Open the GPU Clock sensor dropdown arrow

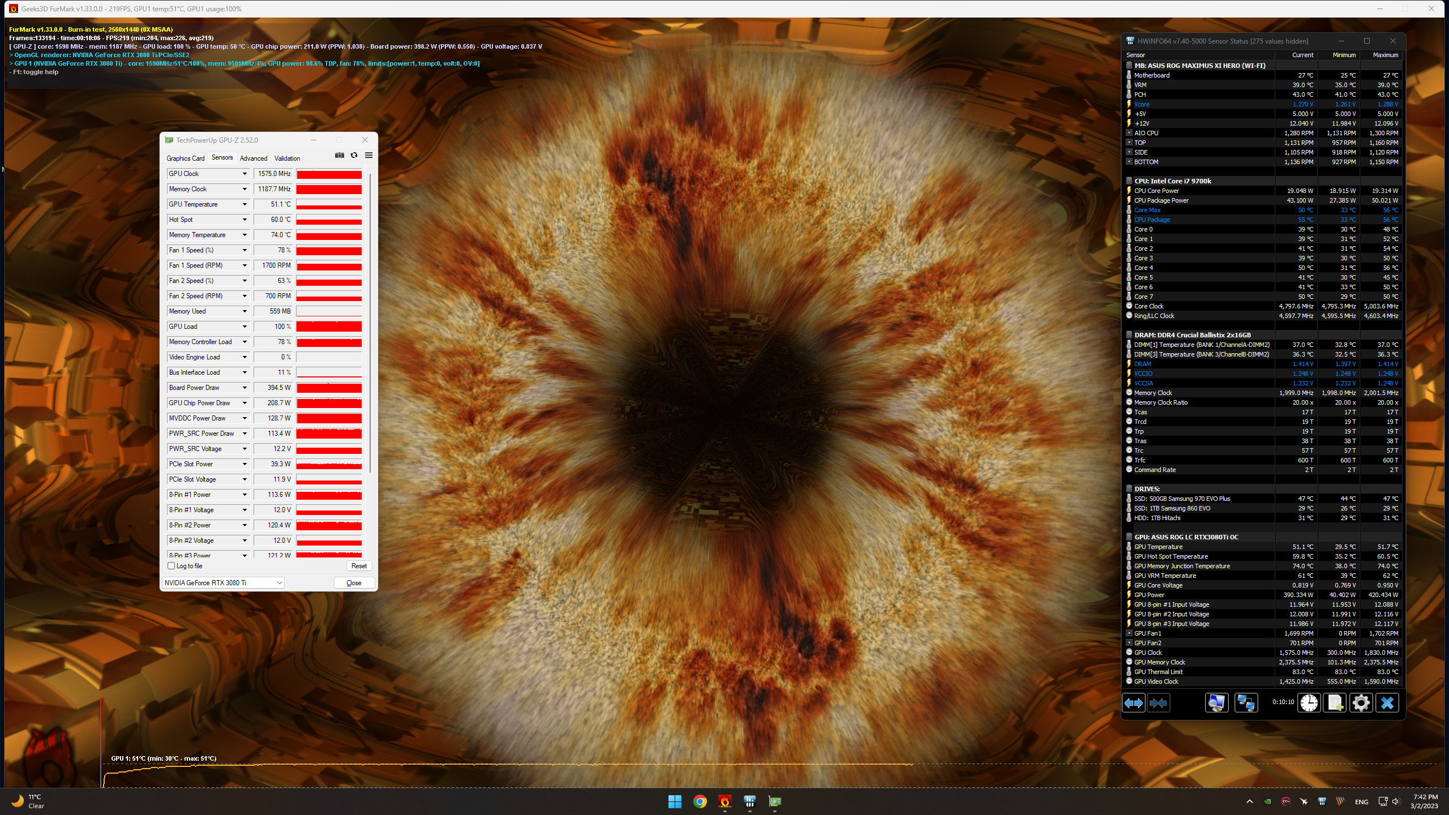tap(245, 174)
